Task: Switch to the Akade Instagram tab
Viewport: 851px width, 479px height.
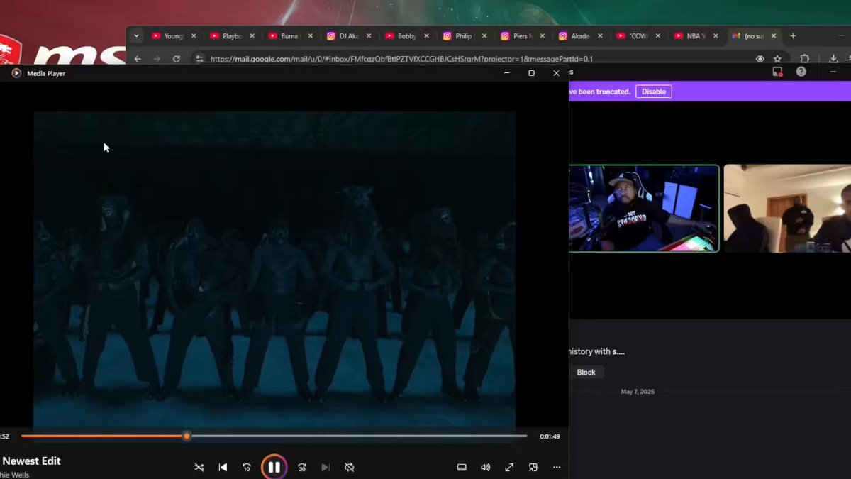Action: (581, 36)
